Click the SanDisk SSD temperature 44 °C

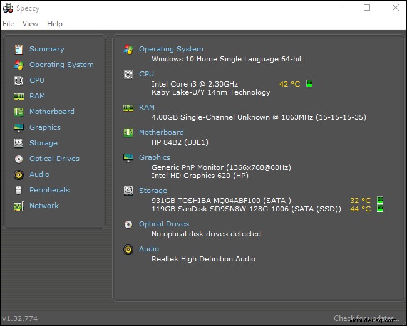[361, 209]
